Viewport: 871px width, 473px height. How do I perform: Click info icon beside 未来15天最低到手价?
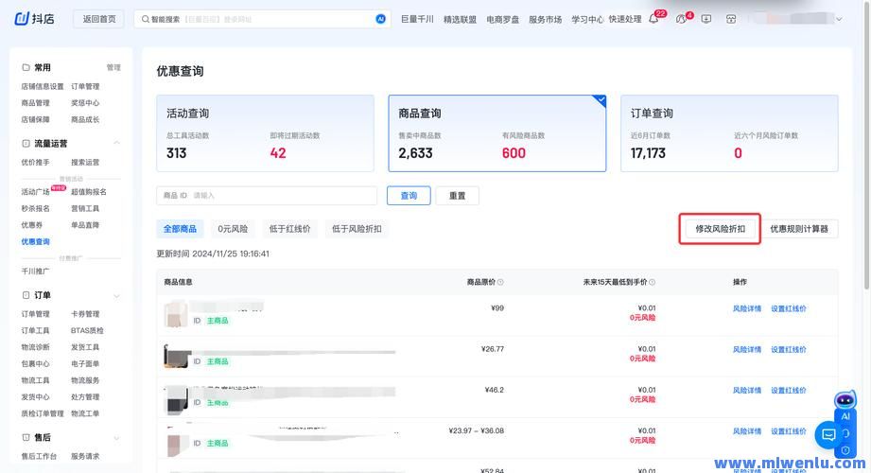point(652,282)
